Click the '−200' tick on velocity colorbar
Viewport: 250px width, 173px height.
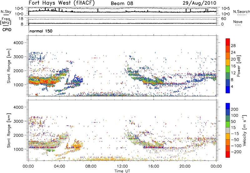click(236, 152)
